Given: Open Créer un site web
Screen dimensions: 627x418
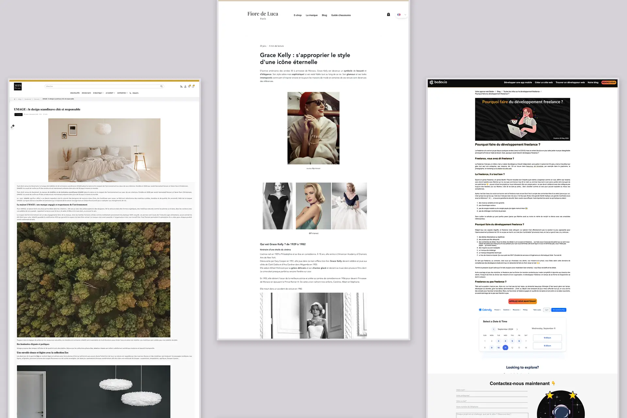Looking at the screenshot, I should click(544, 83).
